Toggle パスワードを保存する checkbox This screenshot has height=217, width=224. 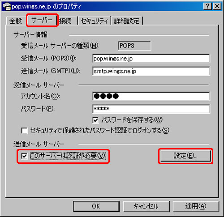click(95, 120)
